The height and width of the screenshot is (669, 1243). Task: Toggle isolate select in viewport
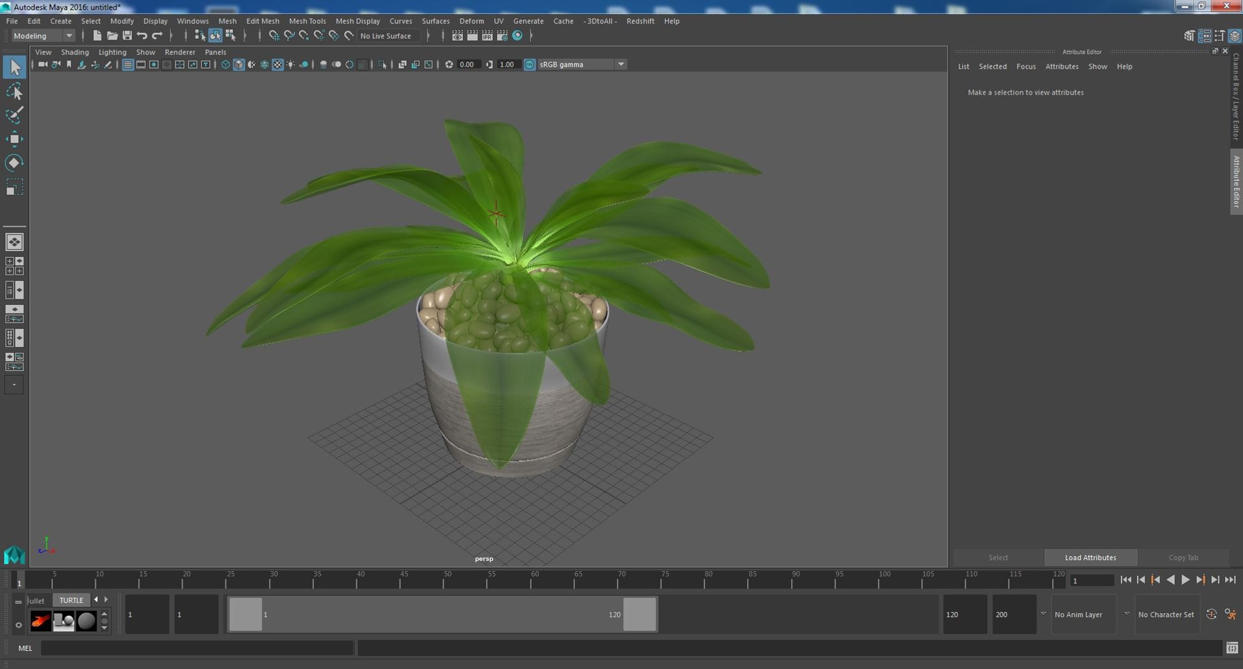[x=383, y=64]
